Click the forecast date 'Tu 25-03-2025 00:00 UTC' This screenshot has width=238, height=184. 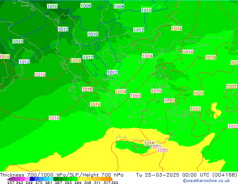173,175
